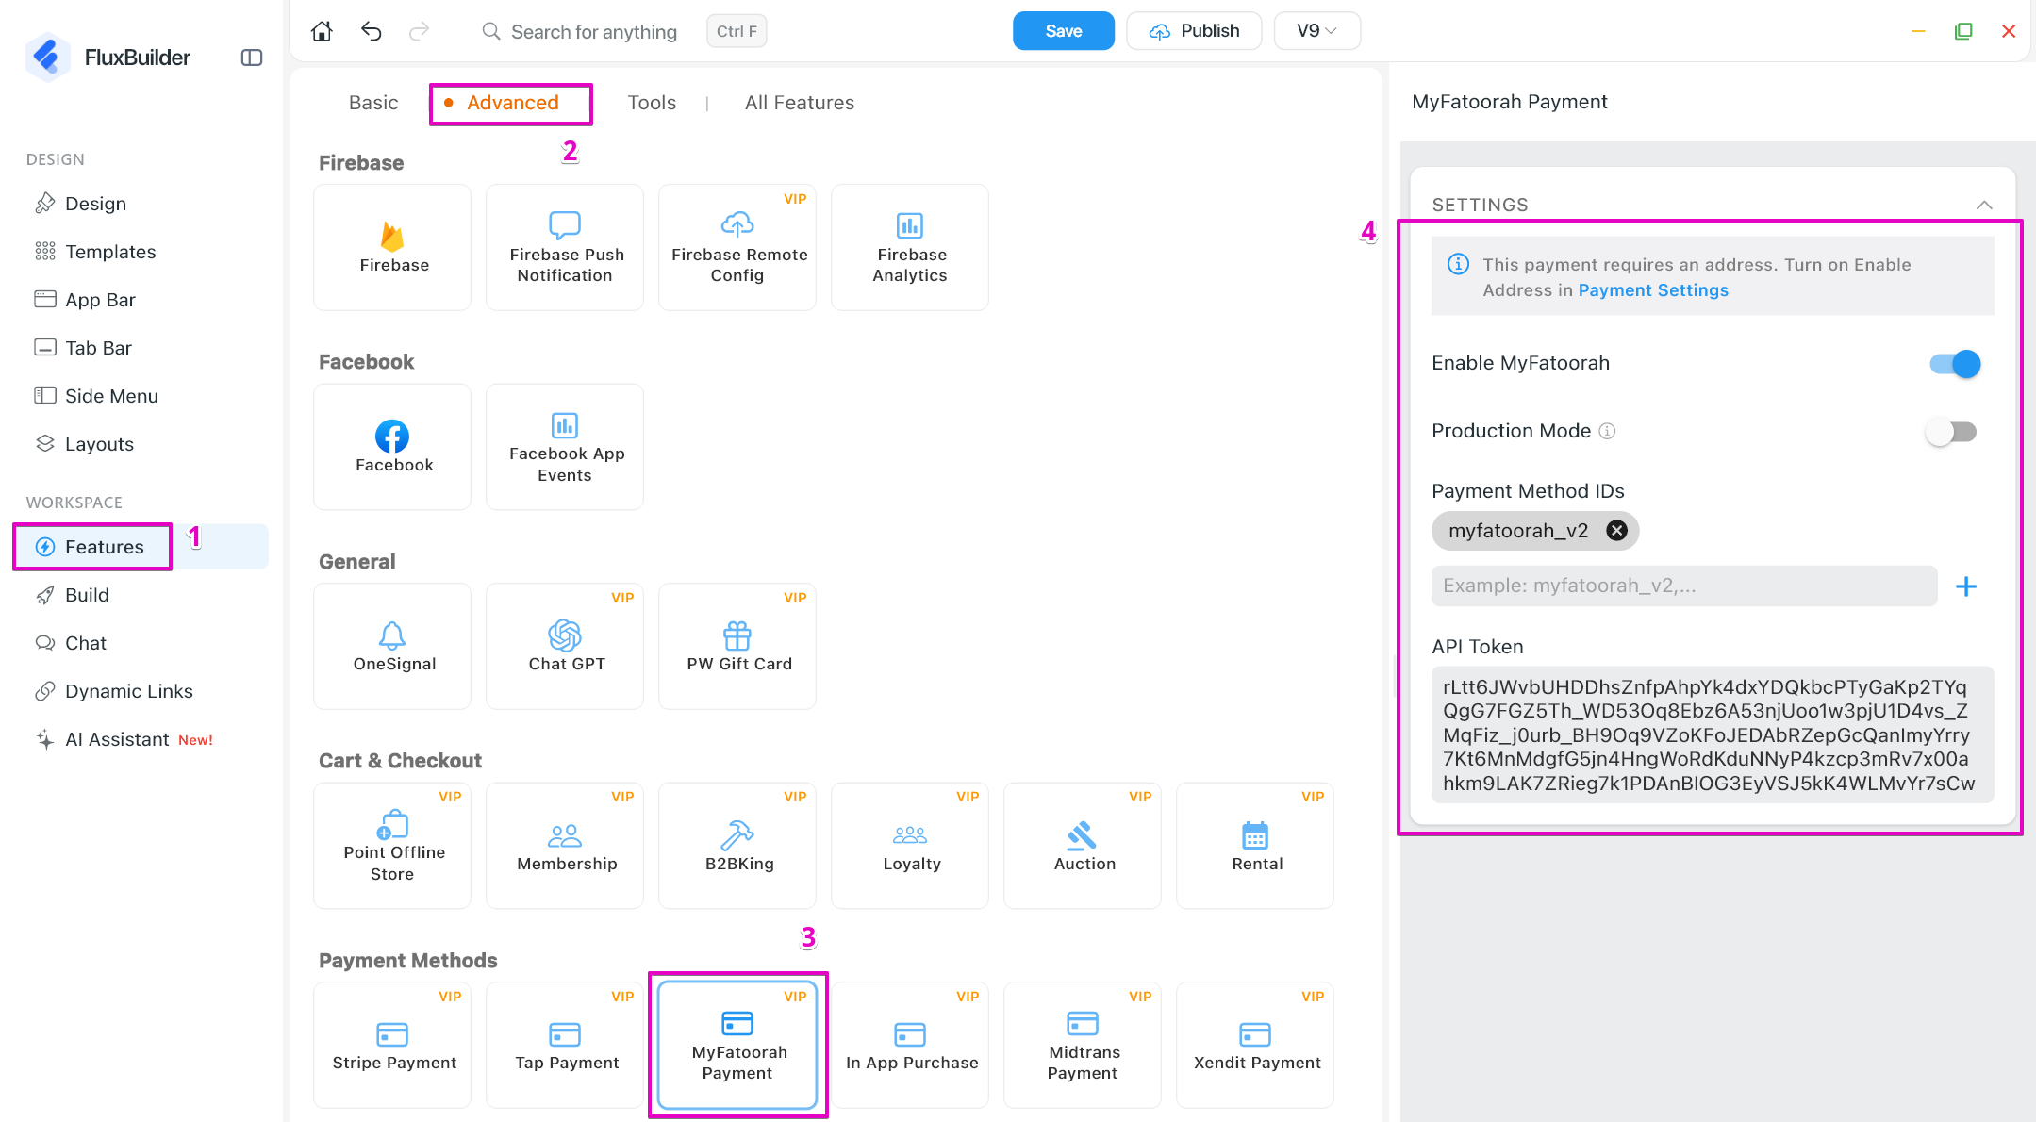Switch to the Tools tab
This screenshot has height=1122, width=2036.
pyautogui.click(x=652, y=103)
